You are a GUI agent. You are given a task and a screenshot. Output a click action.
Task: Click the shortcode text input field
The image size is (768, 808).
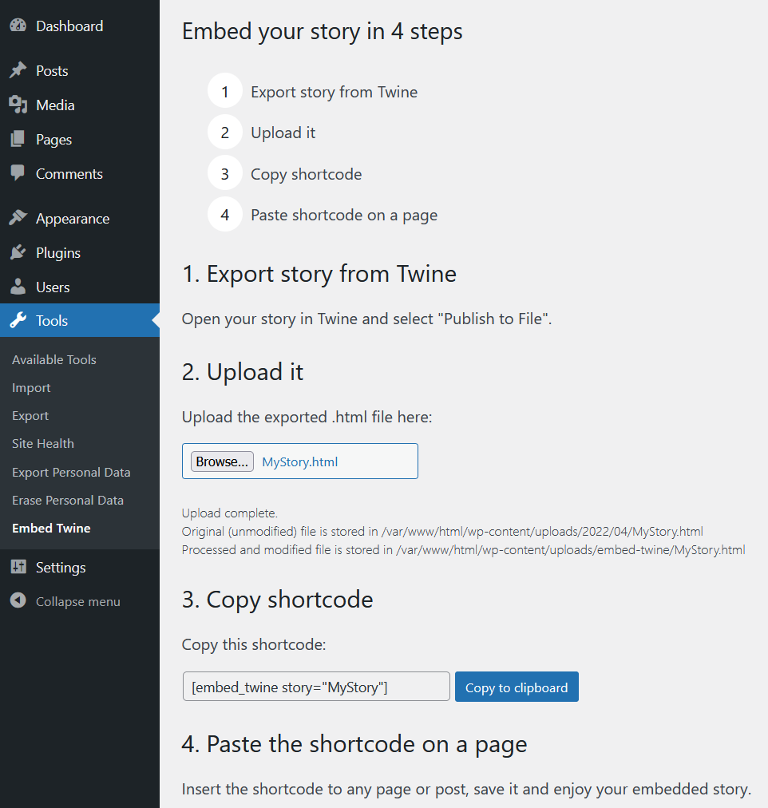pos(316,687)
